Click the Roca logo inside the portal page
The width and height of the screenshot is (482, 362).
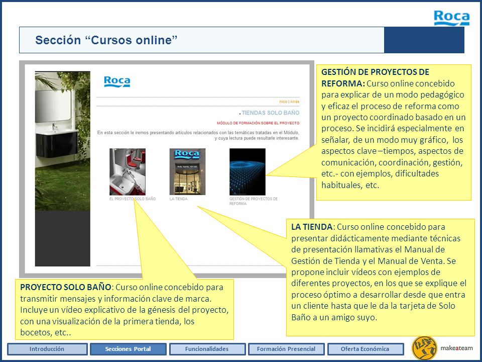click(117, 81)
